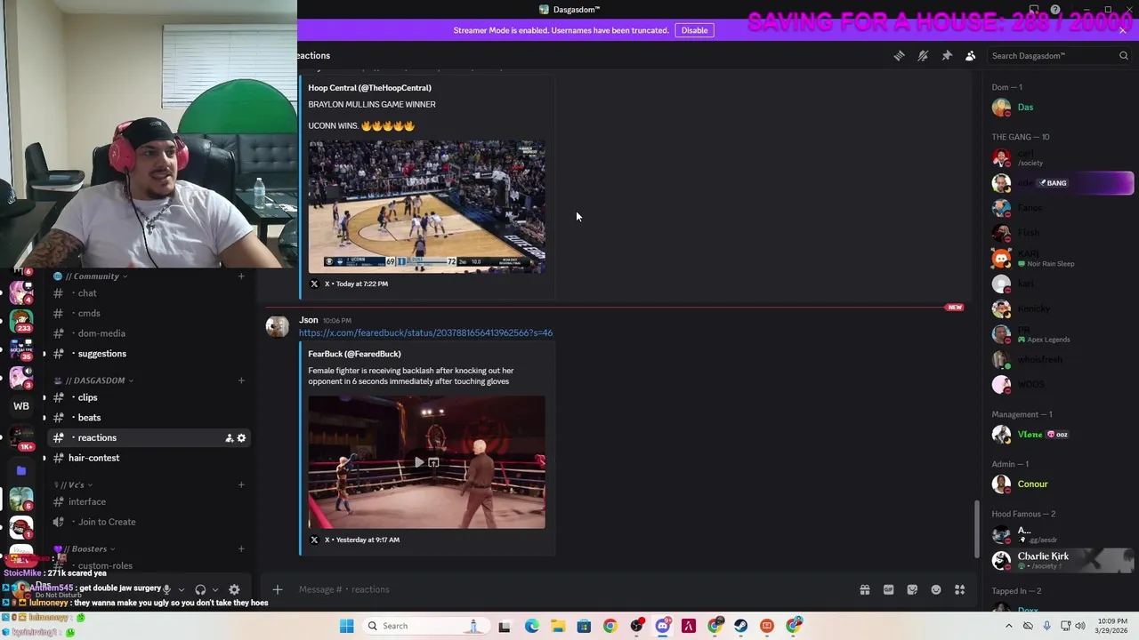Open the WB server
The image size is (1139, 640).
(21, 406)
